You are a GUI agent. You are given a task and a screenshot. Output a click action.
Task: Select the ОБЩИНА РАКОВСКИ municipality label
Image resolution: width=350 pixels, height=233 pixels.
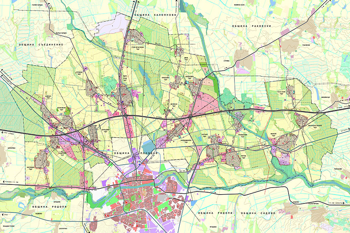[x=251, y=26]
